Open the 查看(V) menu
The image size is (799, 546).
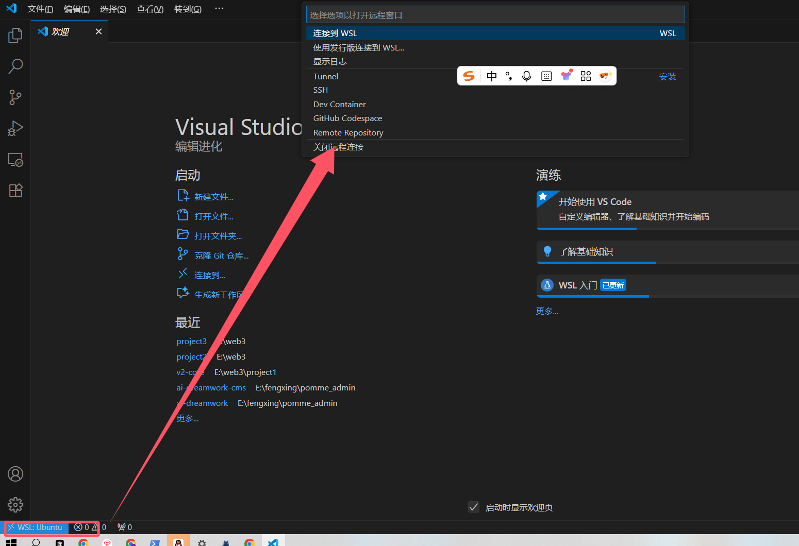tap(150, 9)
